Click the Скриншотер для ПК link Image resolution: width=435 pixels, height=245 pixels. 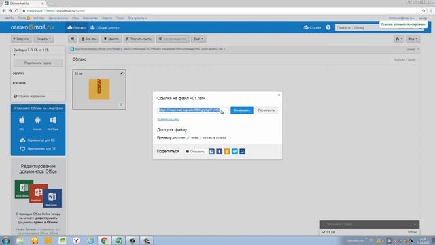pos(38,140)
